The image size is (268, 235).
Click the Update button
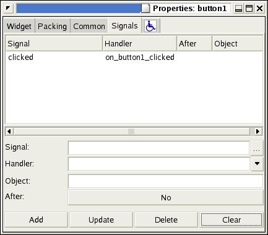pos(101,220)
